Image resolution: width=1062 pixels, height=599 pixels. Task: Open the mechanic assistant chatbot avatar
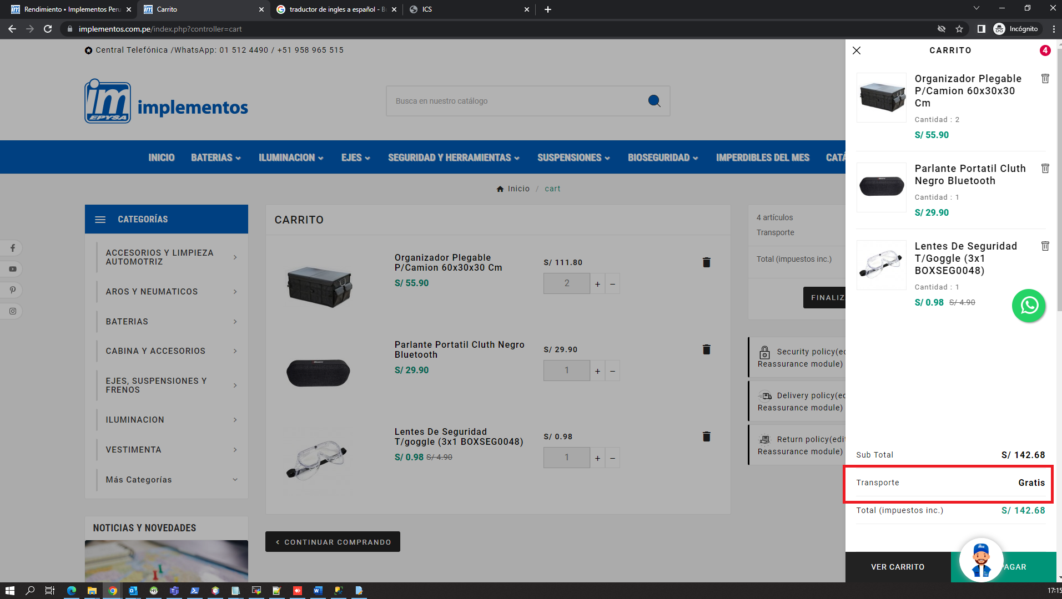[981, 560]
